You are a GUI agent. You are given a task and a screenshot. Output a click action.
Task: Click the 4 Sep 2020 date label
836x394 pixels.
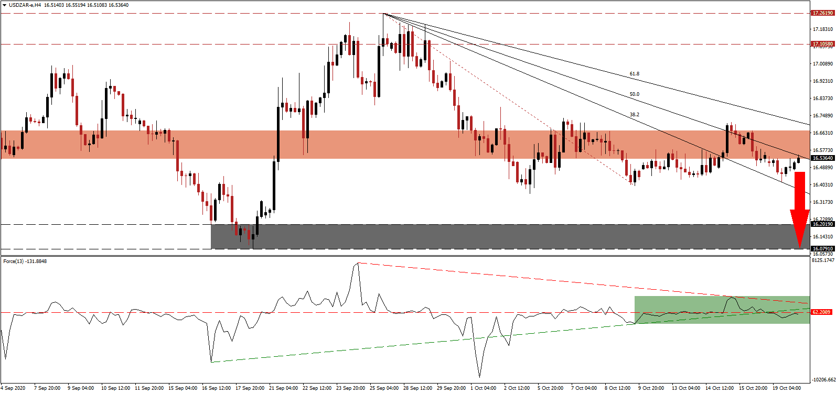pyautogui.click(x=13, y=388)
